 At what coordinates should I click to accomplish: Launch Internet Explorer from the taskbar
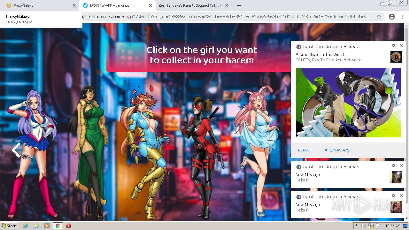pyautogui.click(x=25, y=226)
